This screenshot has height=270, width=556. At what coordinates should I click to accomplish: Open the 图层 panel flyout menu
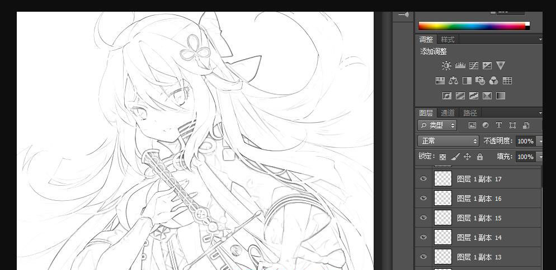click(540, 113)
